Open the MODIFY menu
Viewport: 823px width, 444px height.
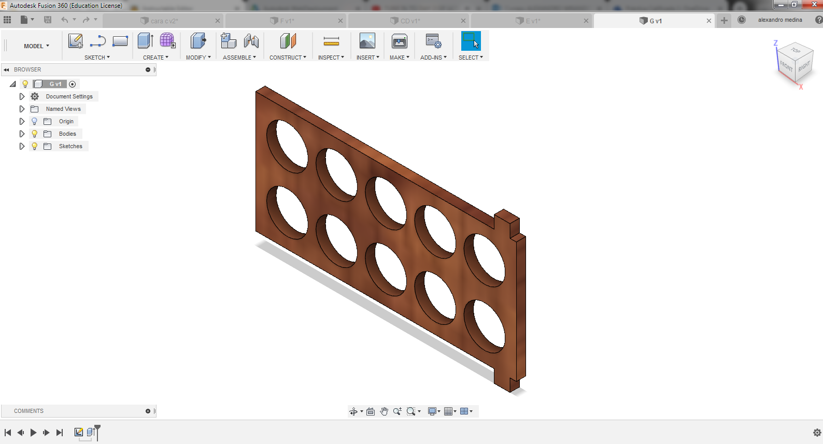tap(198, 58)
